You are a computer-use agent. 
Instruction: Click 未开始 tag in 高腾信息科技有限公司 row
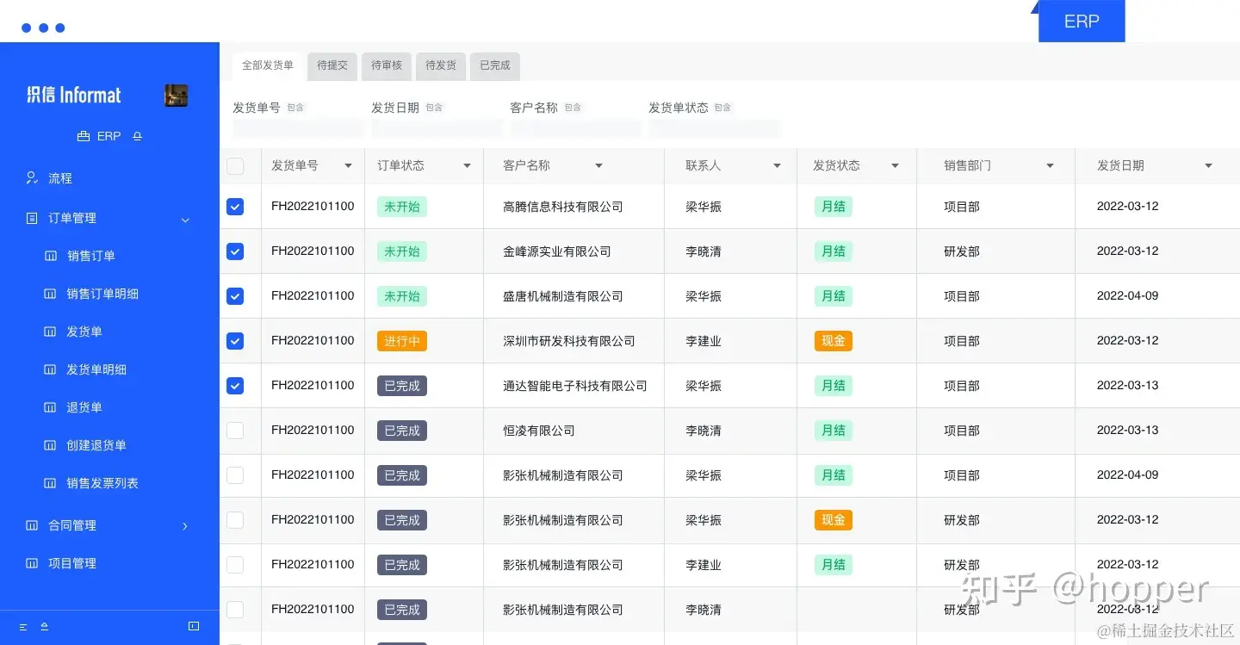point(402,207)
